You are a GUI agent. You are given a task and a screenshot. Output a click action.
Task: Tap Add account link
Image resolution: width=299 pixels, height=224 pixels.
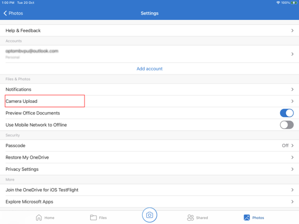[149, 69]
